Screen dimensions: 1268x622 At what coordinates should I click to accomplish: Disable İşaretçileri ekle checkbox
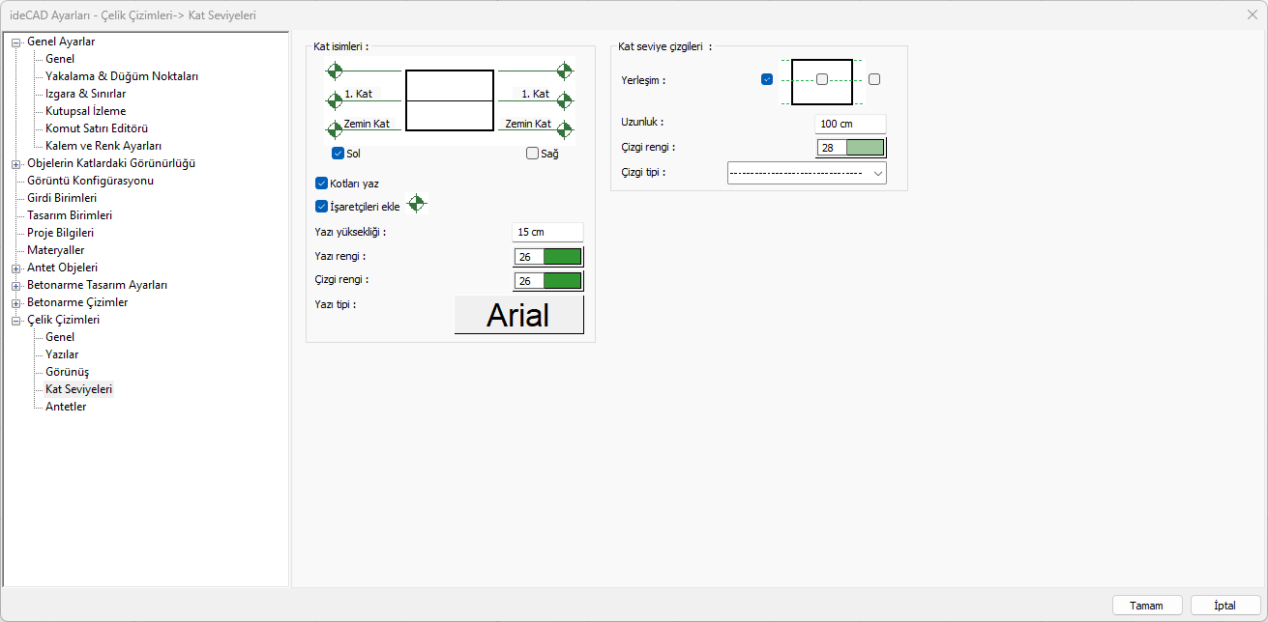322,206
